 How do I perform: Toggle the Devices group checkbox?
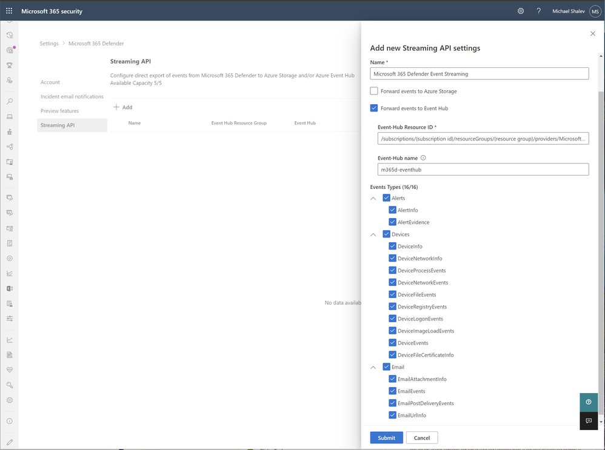point(386,234)
